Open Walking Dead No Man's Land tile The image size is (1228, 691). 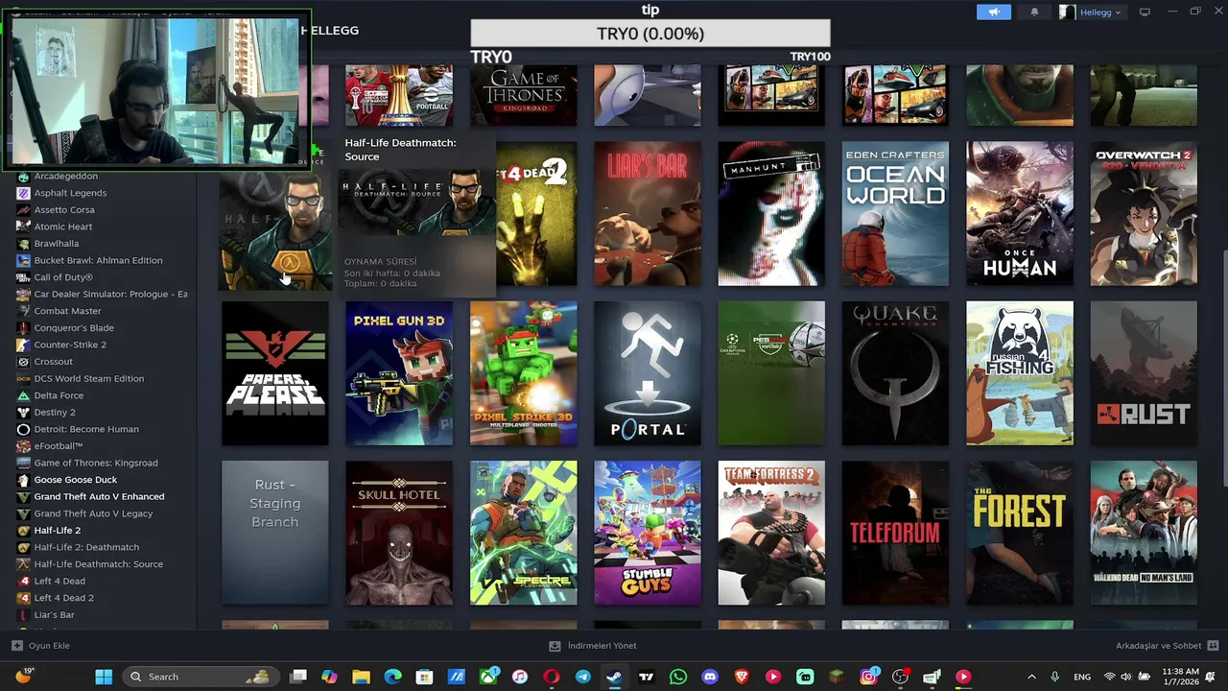1144,533
